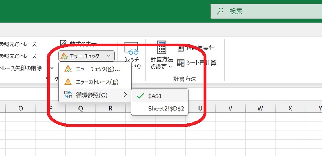The image size is (322, 156).
Task: Select column U header
Action: click(x=200, y=108)
